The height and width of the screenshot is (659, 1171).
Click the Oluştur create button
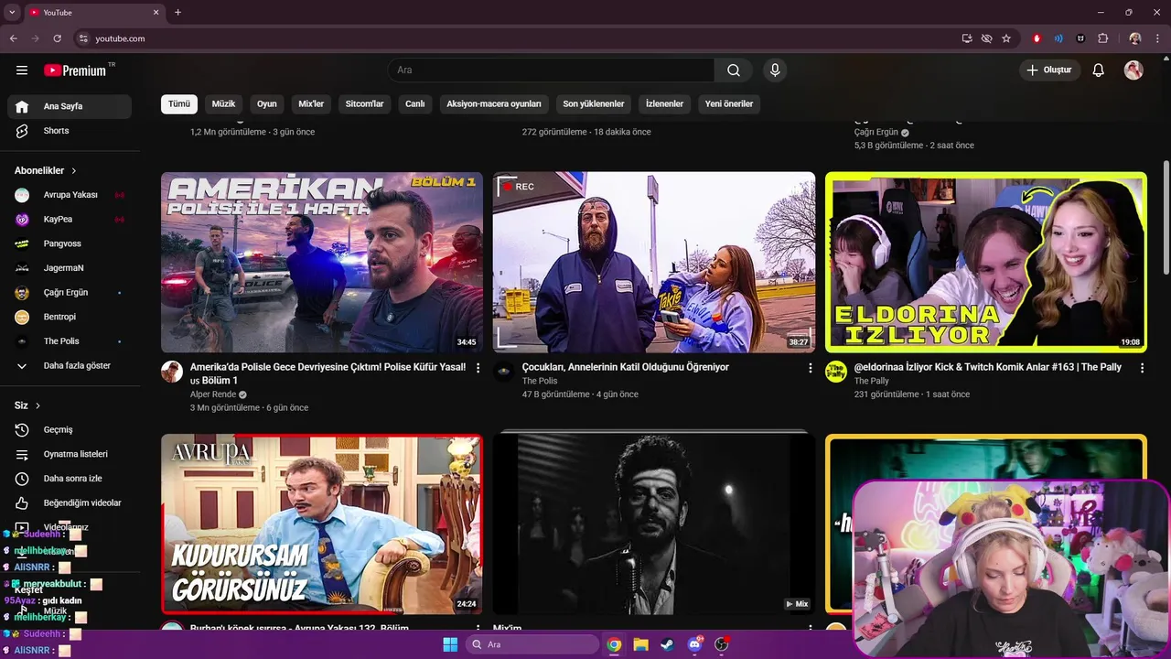1050,70
